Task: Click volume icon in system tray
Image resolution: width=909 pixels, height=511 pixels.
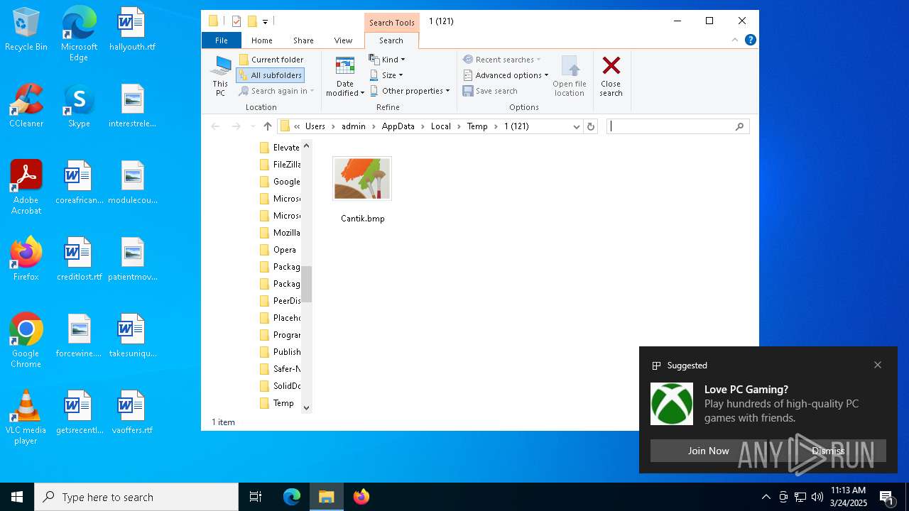Action: pyautogui.click(x=817, y=497)
